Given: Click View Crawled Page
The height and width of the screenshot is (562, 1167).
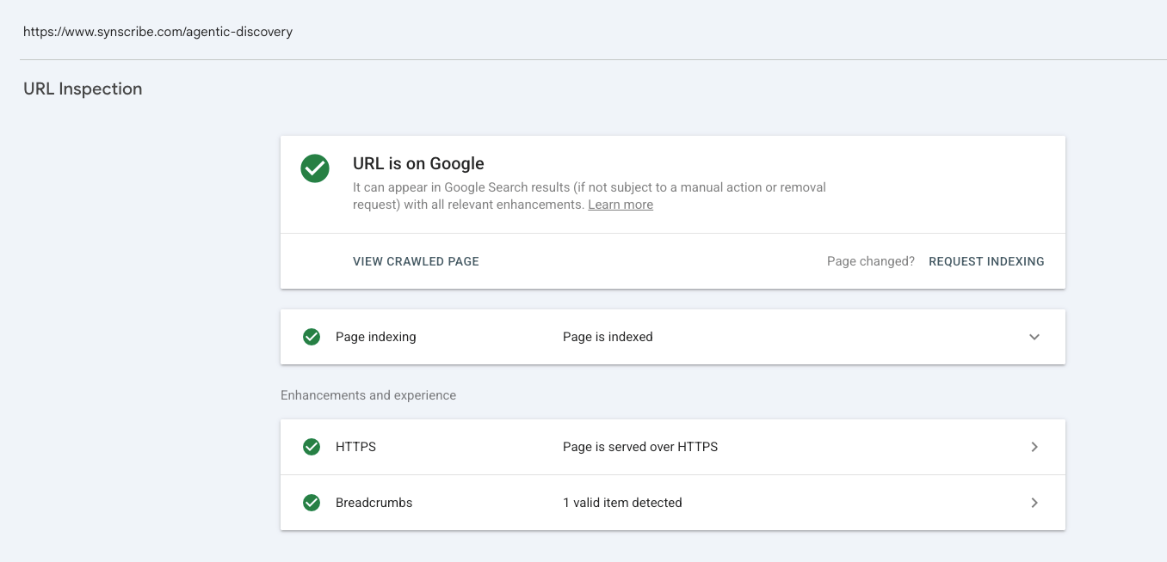Looking at the screenshot, I should point(416,261).
